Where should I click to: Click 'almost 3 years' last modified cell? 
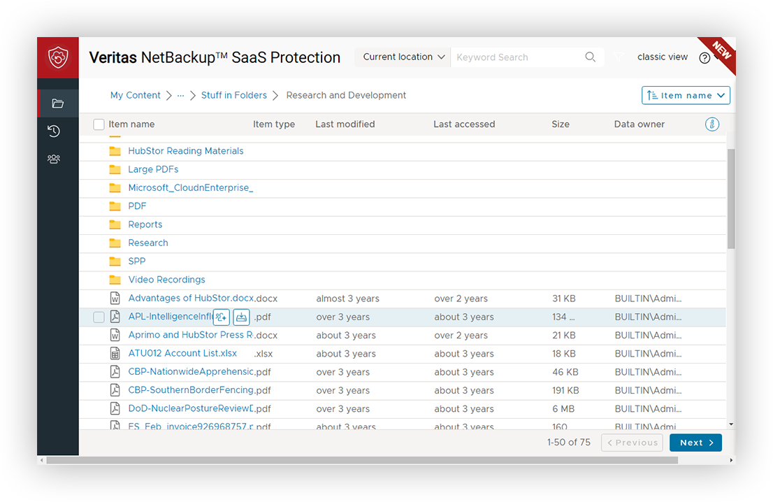tap(347, 299)
